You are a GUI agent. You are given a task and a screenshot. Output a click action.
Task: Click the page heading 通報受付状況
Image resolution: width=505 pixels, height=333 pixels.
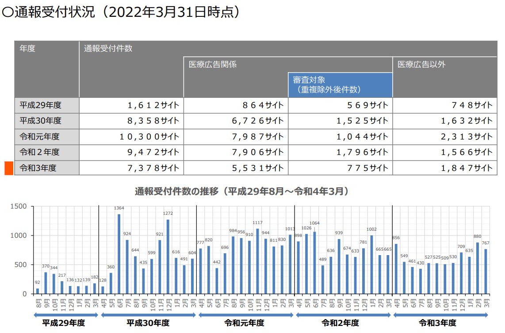[122, 12]
